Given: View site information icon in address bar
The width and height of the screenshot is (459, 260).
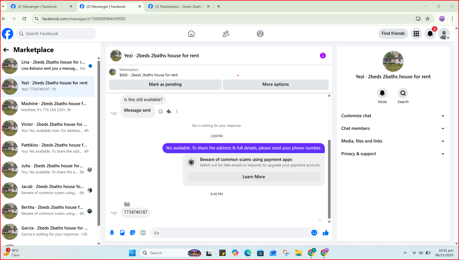Looking at the screenshot, I should (x=36, y=19).
